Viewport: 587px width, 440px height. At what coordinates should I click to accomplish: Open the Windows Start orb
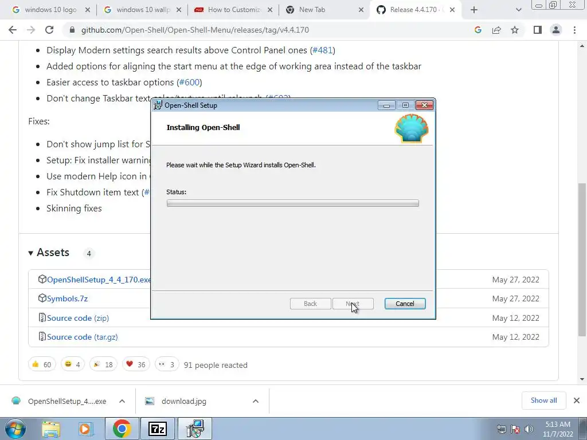pyautogui.click(x=15, y=429)
